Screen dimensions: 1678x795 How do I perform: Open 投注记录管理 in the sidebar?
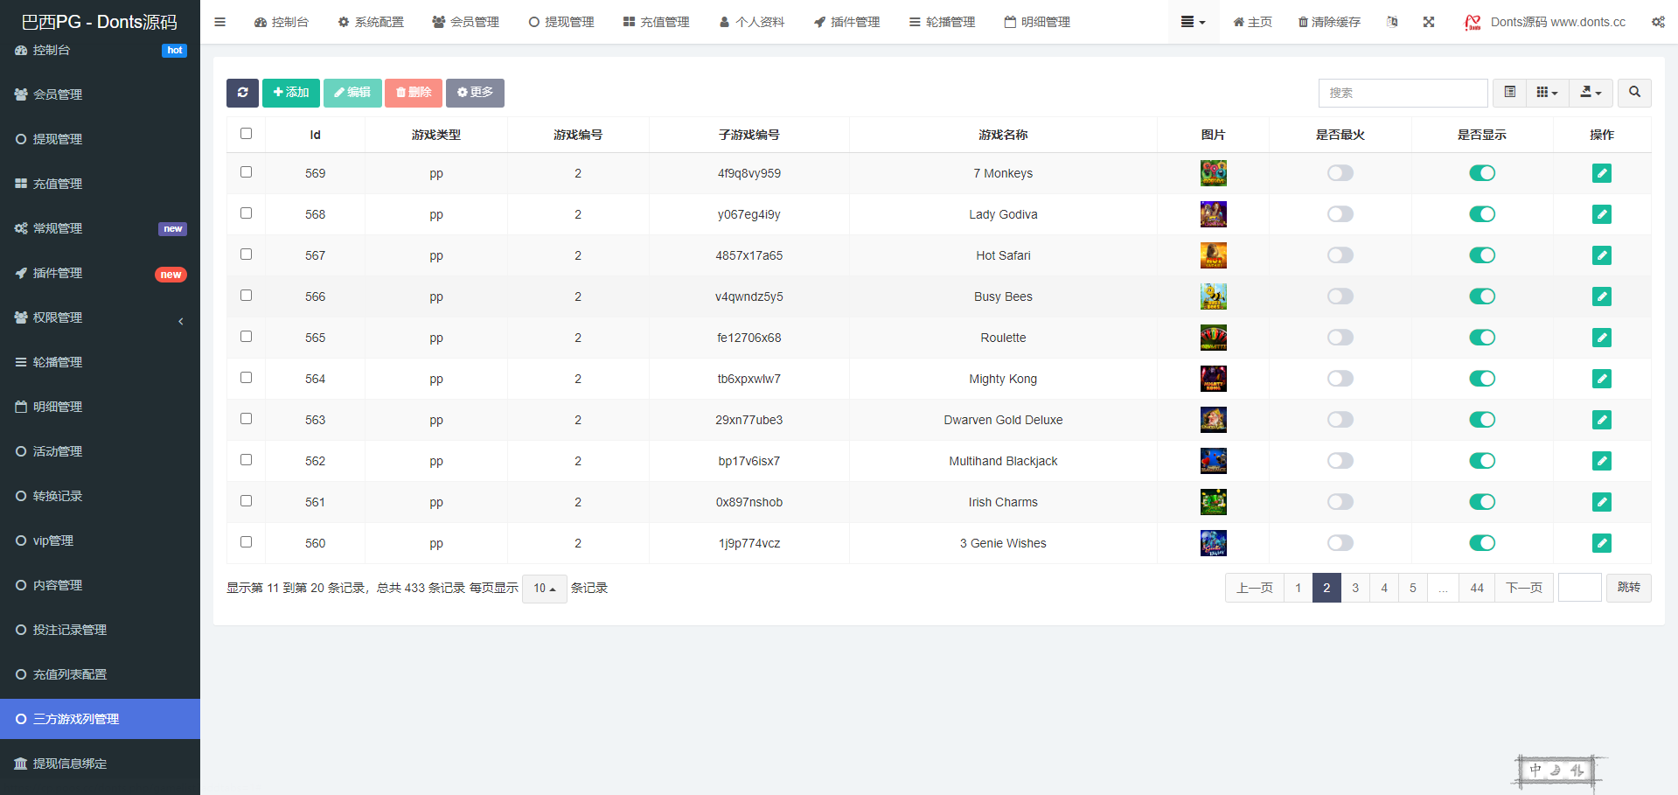point(100,630)
